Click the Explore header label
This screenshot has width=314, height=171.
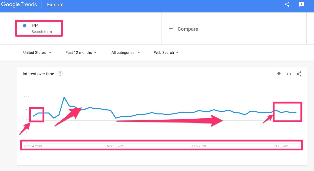tap(55, 5)
